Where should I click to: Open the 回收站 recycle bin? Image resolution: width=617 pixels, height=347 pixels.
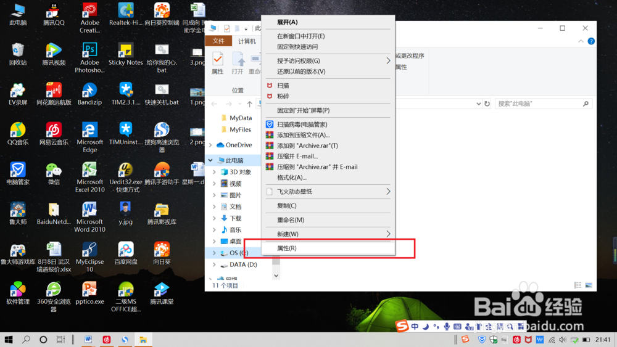tap(18, 54)
